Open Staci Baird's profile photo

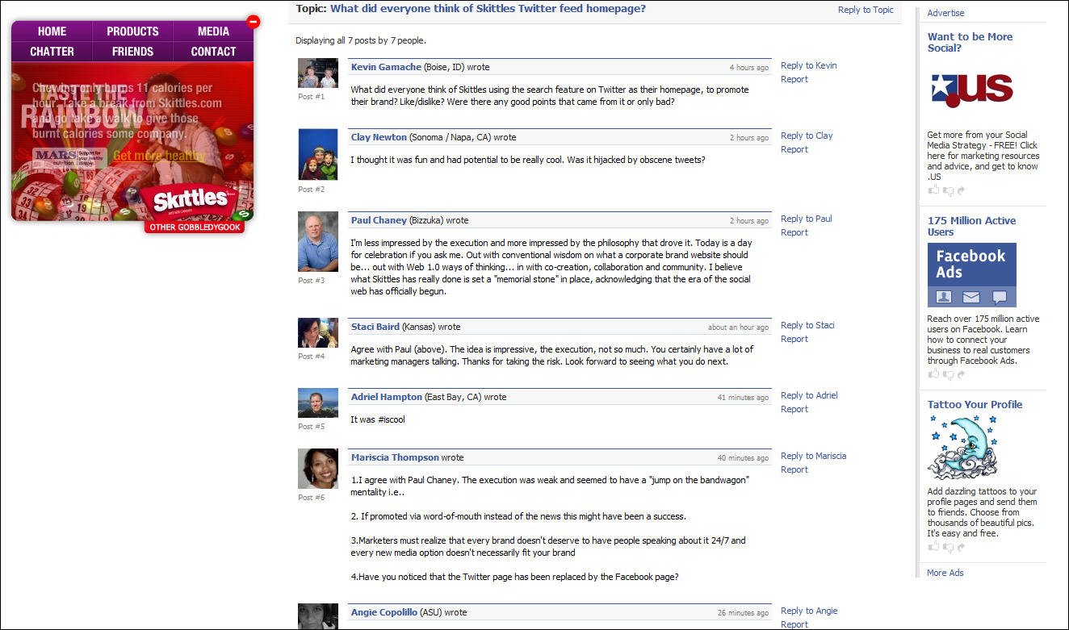318,332
